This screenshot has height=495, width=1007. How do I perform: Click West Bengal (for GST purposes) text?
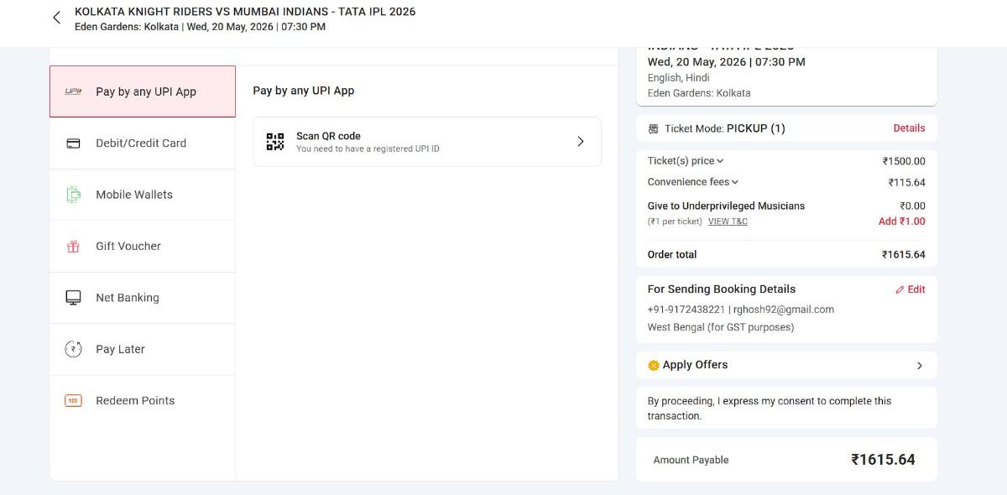pyautogui.click(x=721, y=327)
